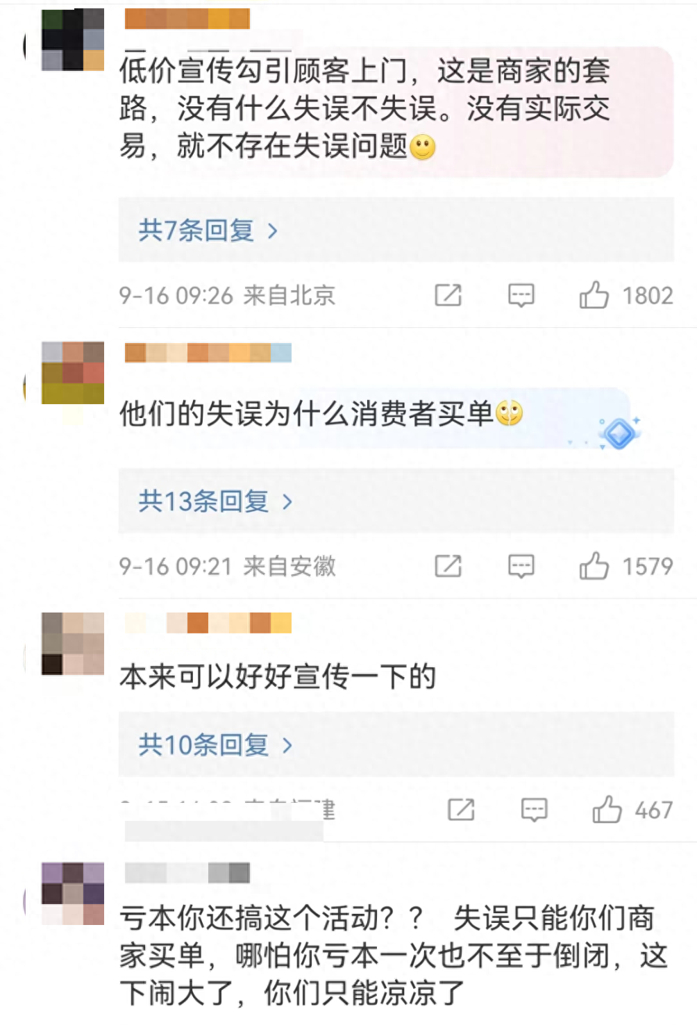Open avatar of first commenter

coord(72,40)
